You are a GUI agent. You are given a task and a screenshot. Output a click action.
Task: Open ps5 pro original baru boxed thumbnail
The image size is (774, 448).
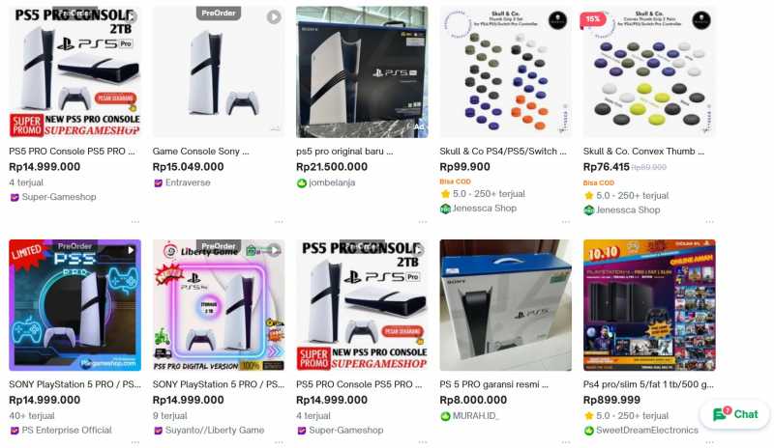[x=362, y=72]
